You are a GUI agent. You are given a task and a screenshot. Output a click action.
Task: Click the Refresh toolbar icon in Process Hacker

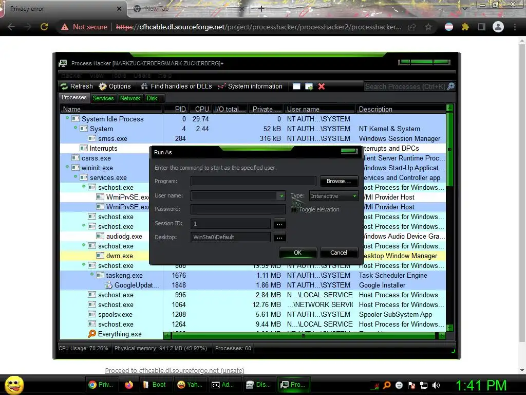click(64, 86)
